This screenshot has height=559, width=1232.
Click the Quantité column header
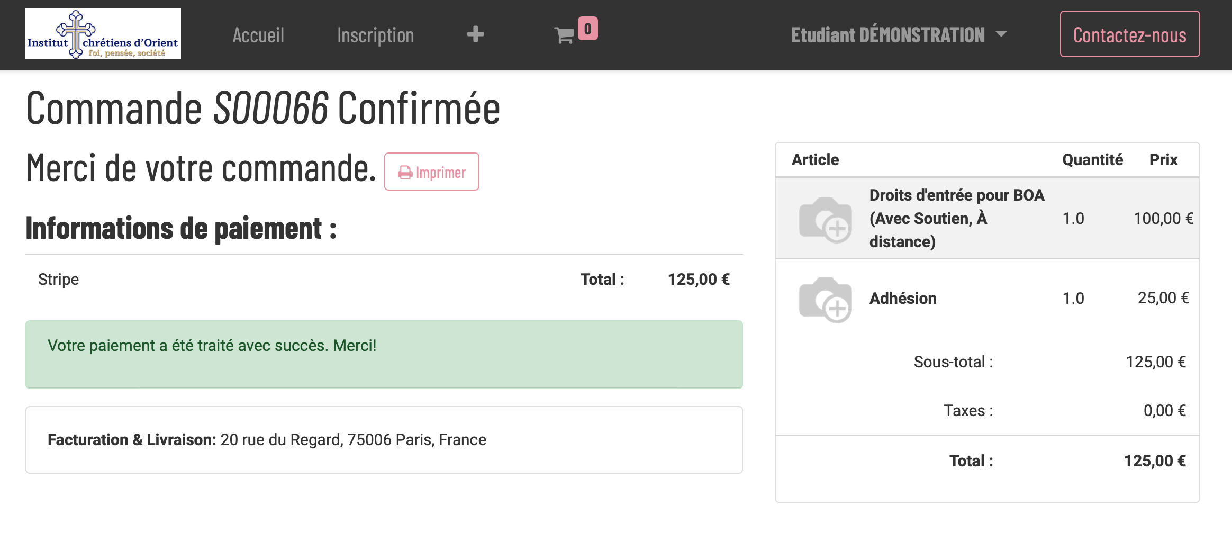tap(1092, 160)
